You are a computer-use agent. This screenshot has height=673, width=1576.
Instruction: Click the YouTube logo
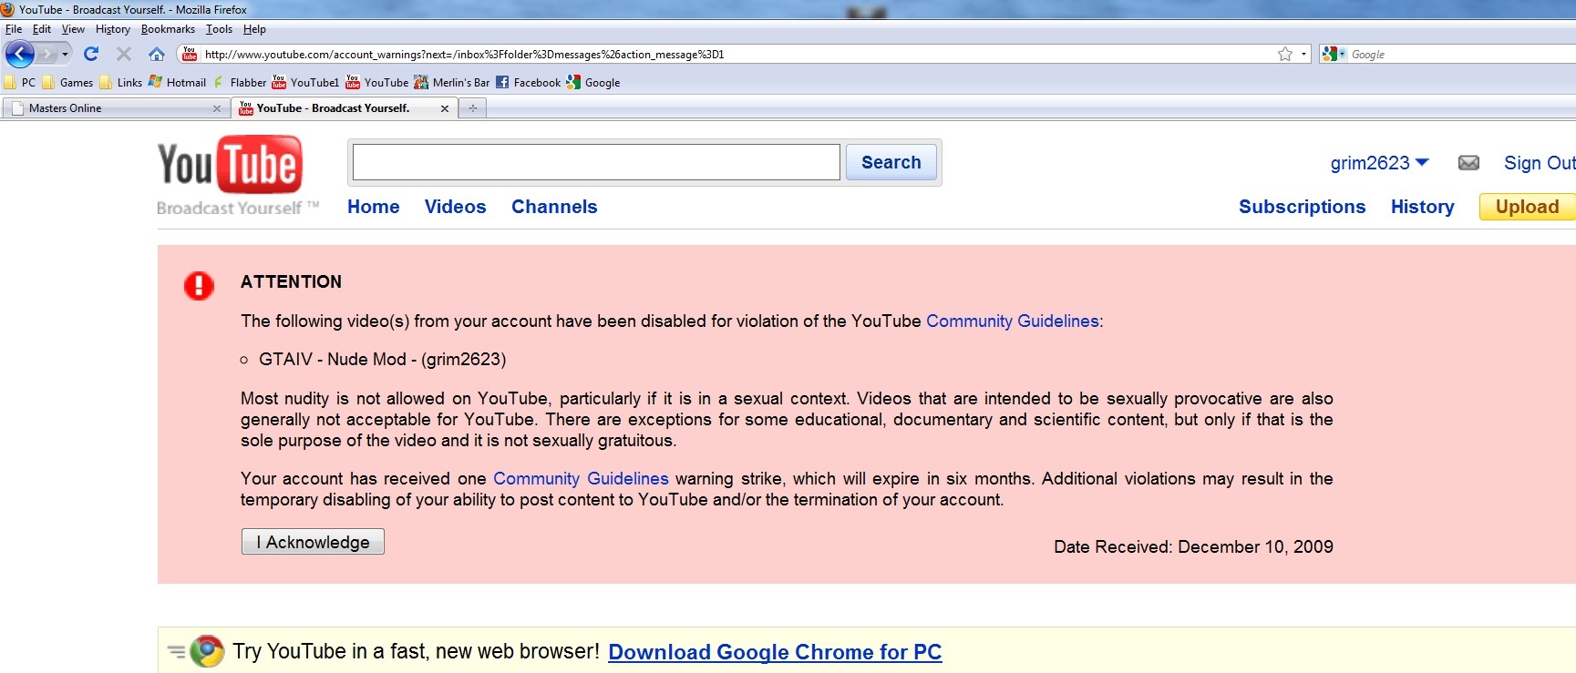230,165
